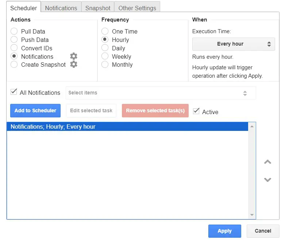Image resolution: width=289 pixels, height=245 pixels.
Task: Open the Notifications settings gear icon
Action: (x=74, y=57)
